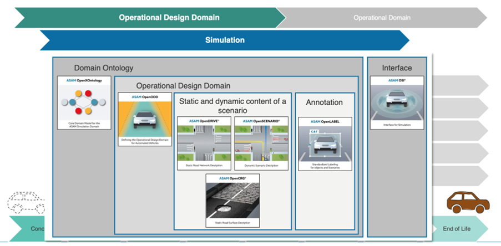The height and width of the screenshot is (246, 501).
Task: Click the 'Dynamic Scenario Description' caption
Action: tap(261, 166)
